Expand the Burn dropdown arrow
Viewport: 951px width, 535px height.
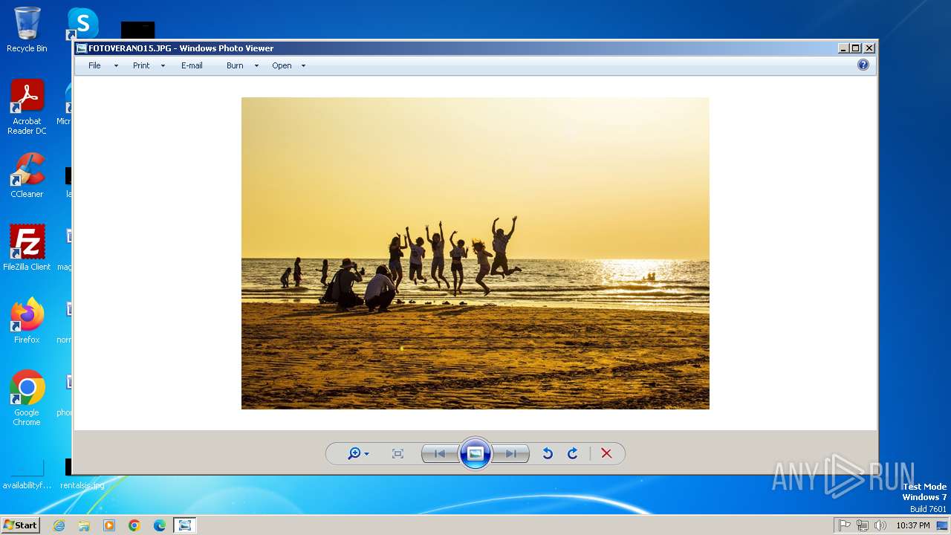click(256, 65)
